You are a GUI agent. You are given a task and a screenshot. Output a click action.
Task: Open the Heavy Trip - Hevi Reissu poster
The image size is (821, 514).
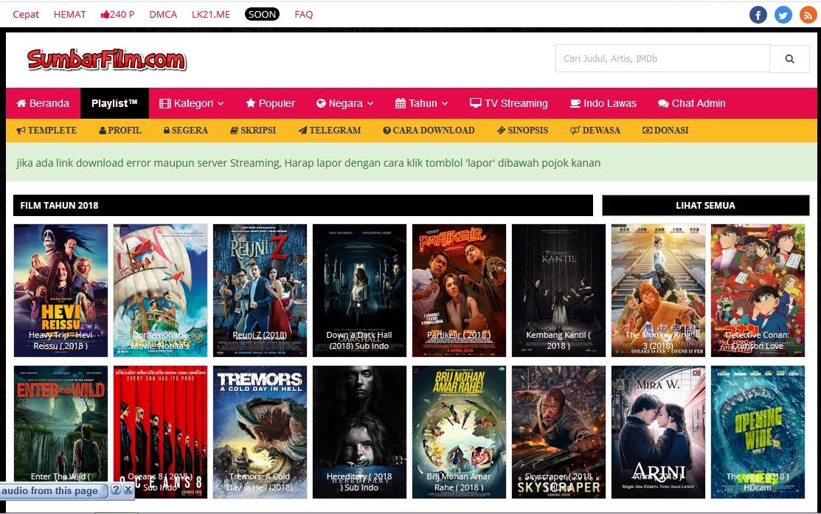point(60,291)
